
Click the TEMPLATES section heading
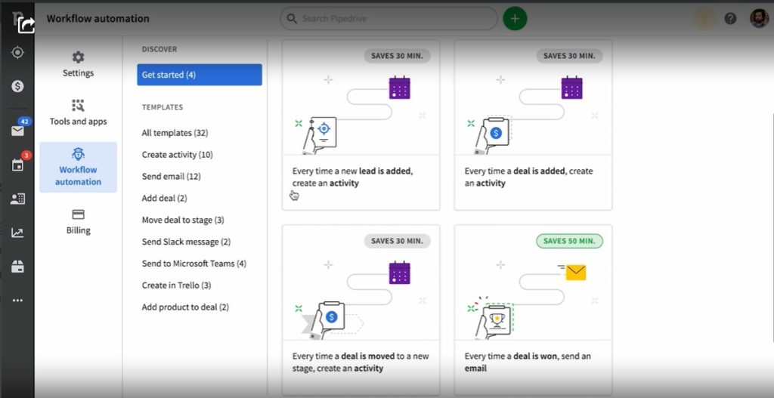click(x=163, y=107)
